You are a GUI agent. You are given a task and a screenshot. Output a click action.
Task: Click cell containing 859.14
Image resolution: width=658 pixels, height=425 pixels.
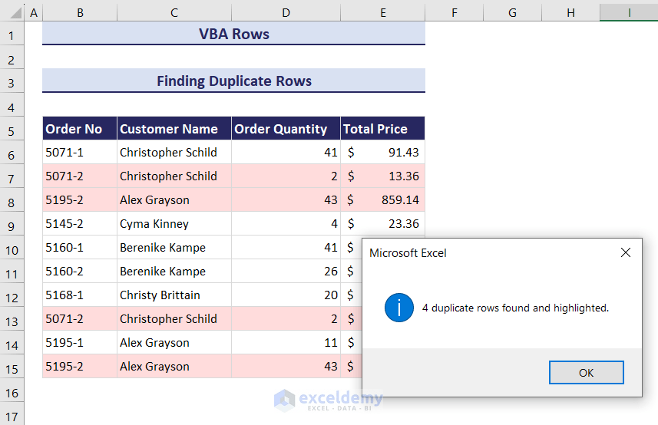[x=382, y=200]
